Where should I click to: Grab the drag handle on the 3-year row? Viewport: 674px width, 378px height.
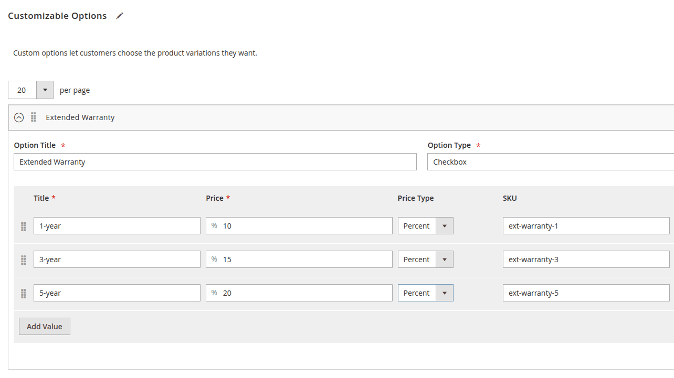[x=23, y=260]
